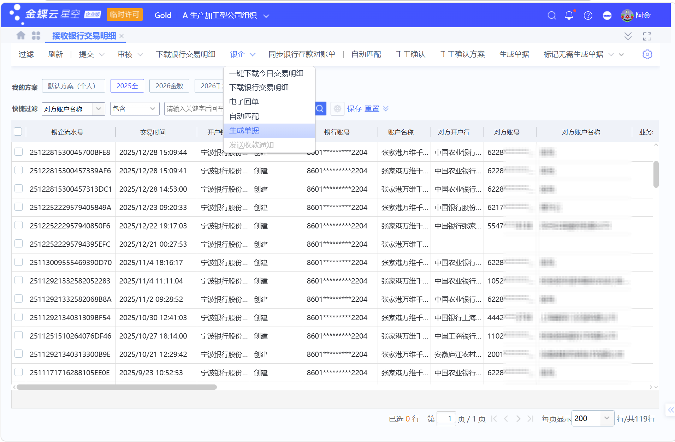Check row 25122815300457339AF6
The image size is (675, 442).
coord(18,170)
